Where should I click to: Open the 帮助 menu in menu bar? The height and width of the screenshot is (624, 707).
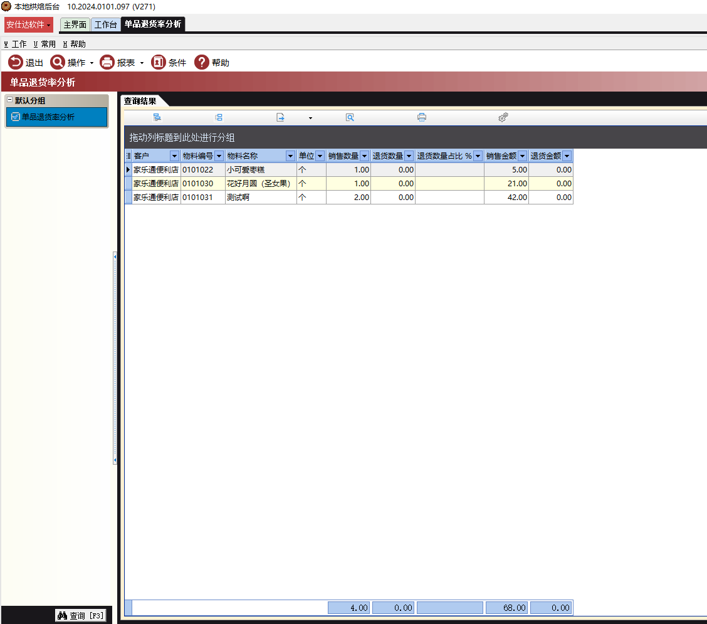75,45
